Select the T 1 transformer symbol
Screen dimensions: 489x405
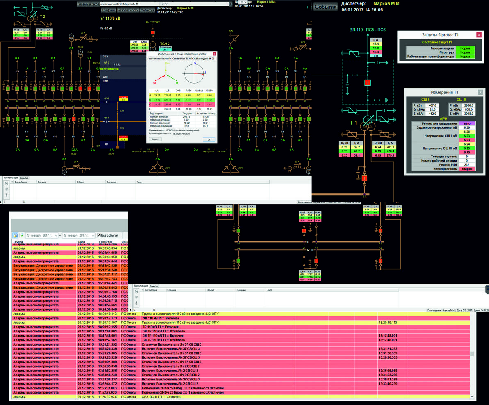pos(368,123)
